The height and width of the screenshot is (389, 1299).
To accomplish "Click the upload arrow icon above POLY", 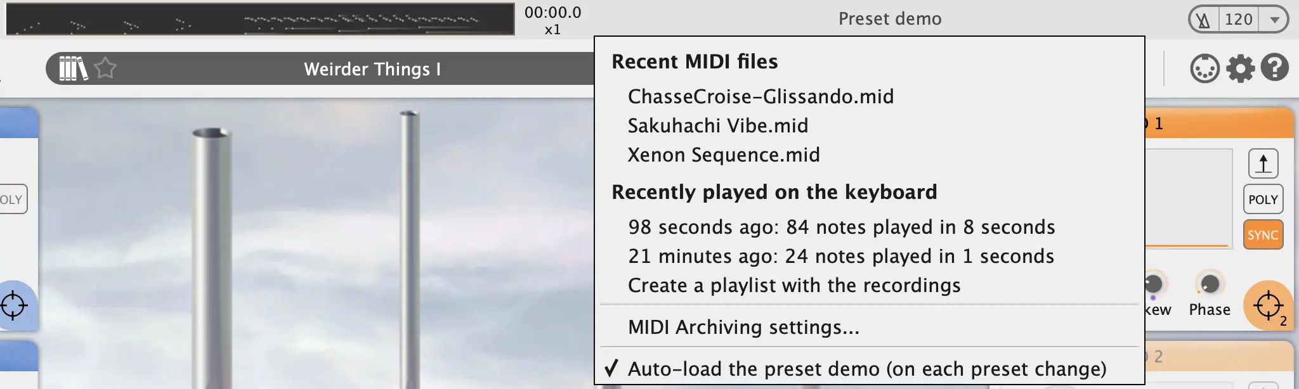I will 1263,163.
